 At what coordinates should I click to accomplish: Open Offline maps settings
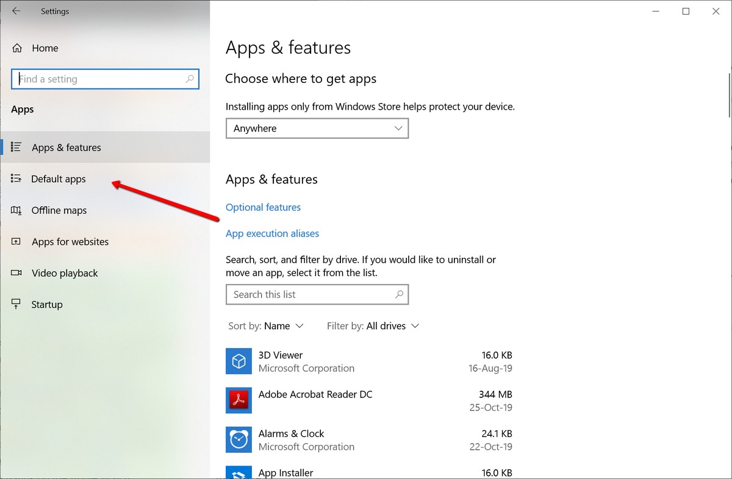[x=59, y=210]
